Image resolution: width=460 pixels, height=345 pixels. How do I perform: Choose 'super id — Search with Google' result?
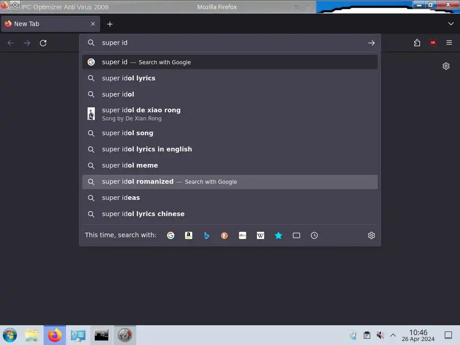click(x=230, y=62)
